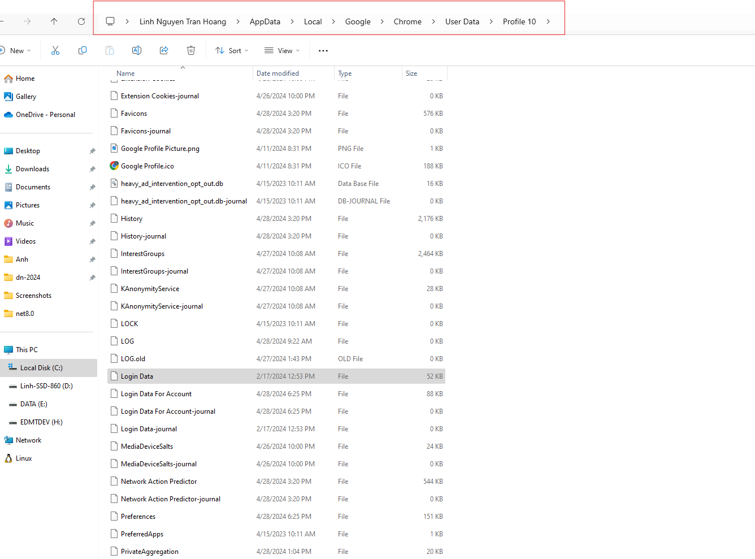Click the Preferences file icon
This screenshot has height=559, width=755.
pos(114,517)
